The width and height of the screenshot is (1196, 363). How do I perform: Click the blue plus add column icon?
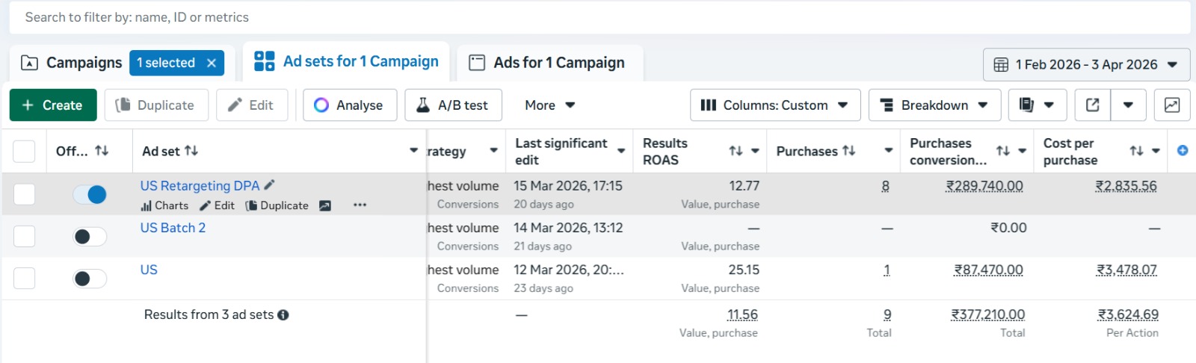pyautogui.click(x=1183, y=151)
